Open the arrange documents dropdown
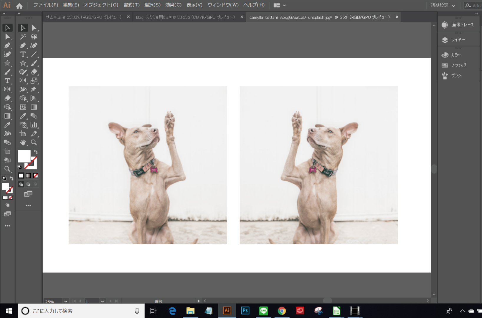The image size is (482, 318). (280, 5)
